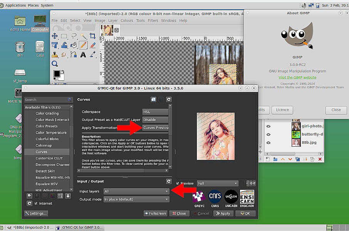349x231 pixels.
Task: Open the Output mode dropdown
Action: click(136, 199)
